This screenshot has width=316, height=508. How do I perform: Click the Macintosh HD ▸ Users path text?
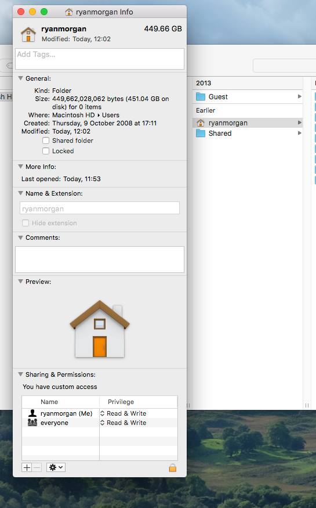point(86,115)
